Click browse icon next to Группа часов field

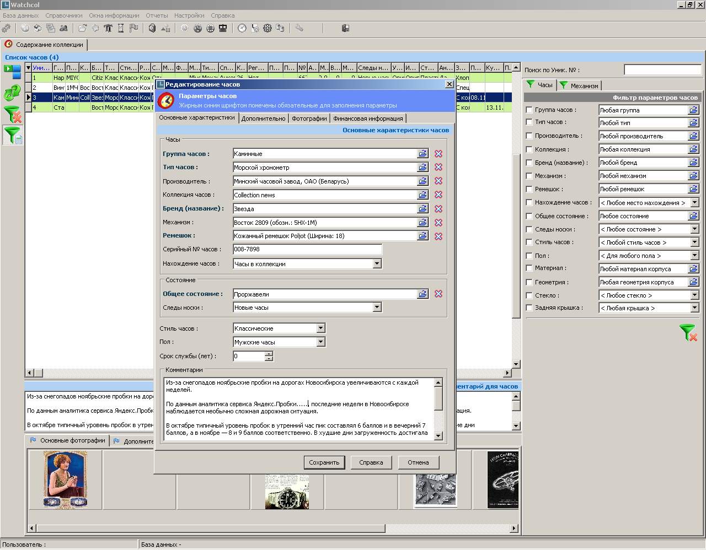point(422,154)
